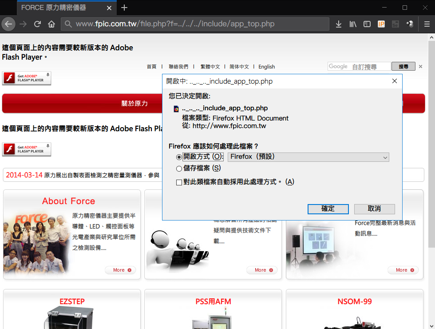Switch language to 繁體中文
Viewport: 435px width, 329px height.
tap(210, 67)
